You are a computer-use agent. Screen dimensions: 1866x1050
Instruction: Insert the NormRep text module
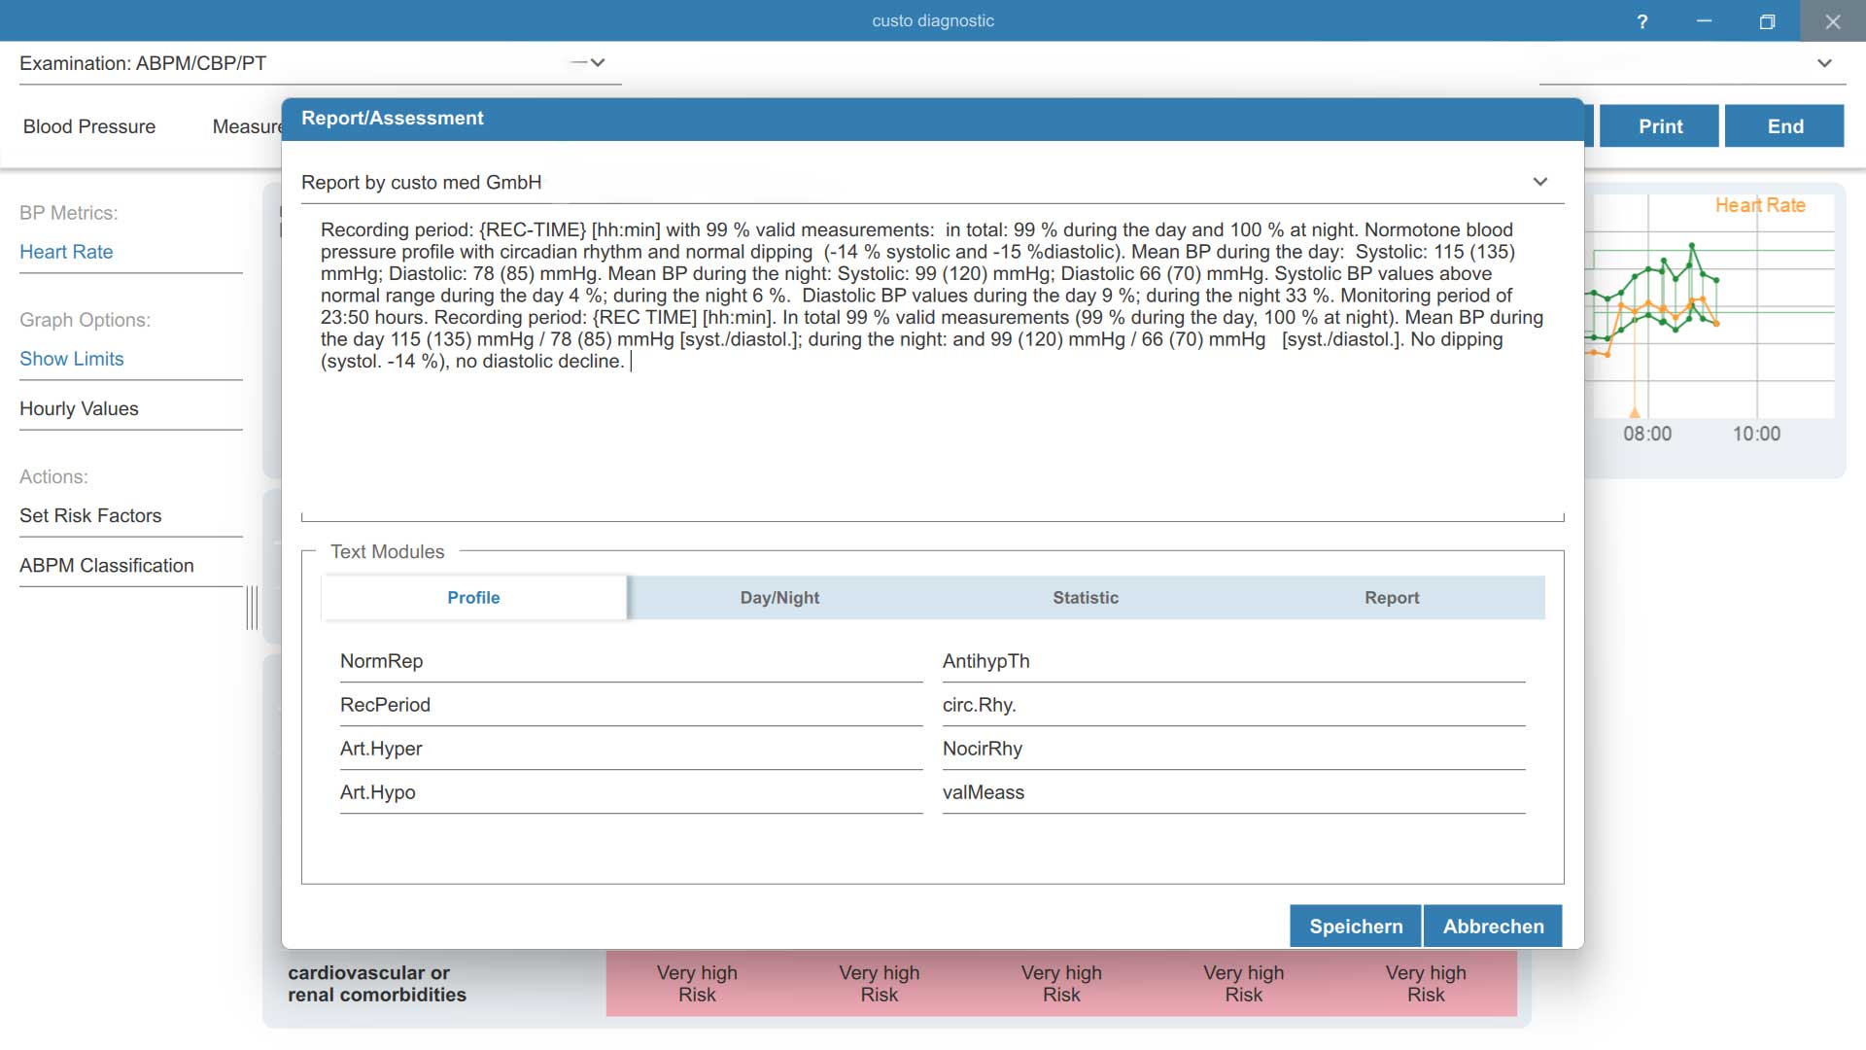(631, 661)
